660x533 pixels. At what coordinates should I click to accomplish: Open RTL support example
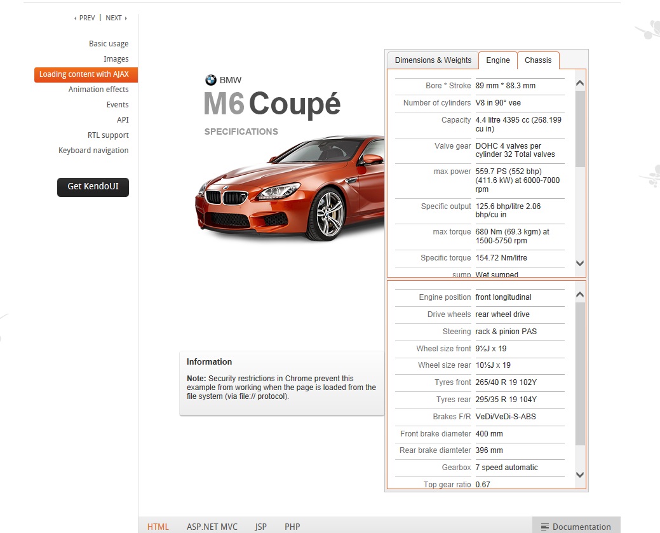pos(108,135)
